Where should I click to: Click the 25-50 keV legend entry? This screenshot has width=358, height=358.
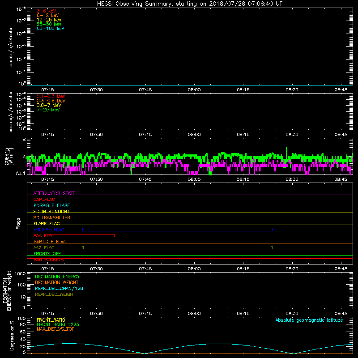tap(49, 24)
